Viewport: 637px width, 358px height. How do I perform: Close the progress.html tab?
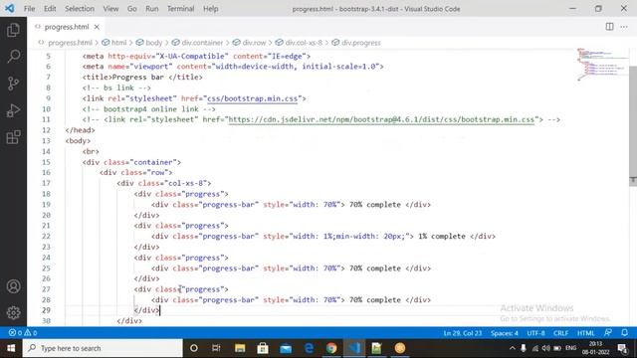tap(97, 27)
